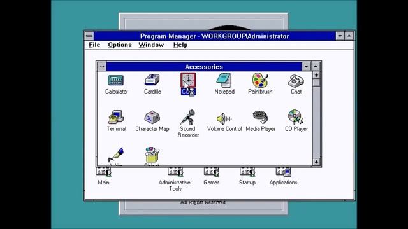Viewport: 408px width, 229px height.
Task: Select the Volume Control speaker icon
Action: tap(224, 119)
